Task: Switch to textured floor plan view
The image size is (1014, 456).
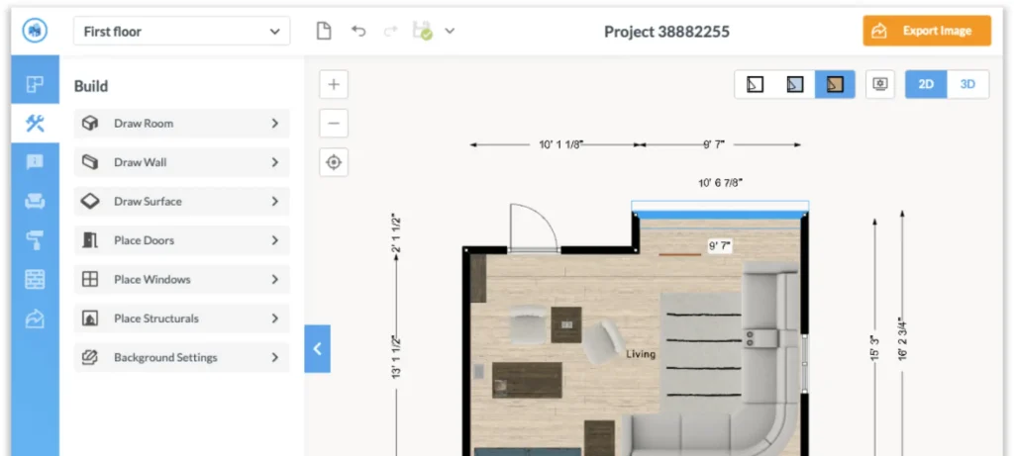Action: click(x=835, y=85)
